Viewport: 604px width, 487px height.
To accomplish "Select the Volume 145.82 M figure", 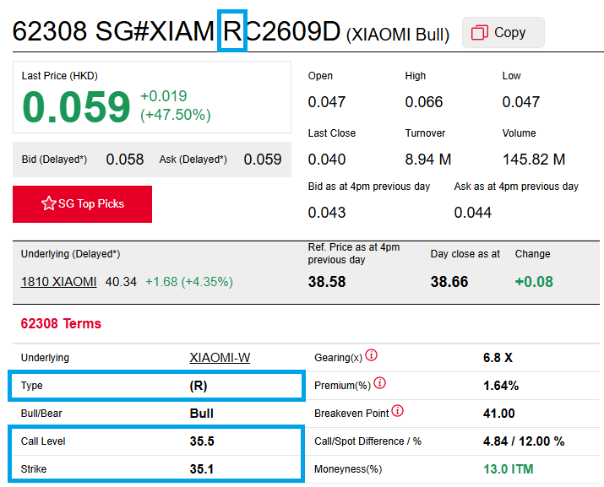I will 533,160.
